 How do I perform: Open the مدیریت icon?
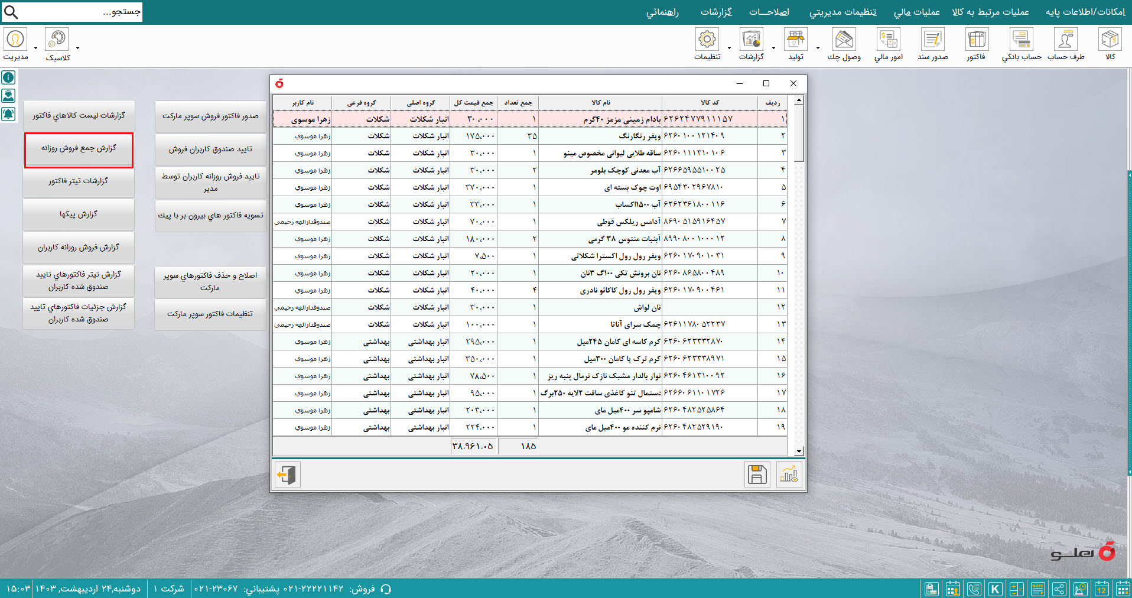(15, 39)
